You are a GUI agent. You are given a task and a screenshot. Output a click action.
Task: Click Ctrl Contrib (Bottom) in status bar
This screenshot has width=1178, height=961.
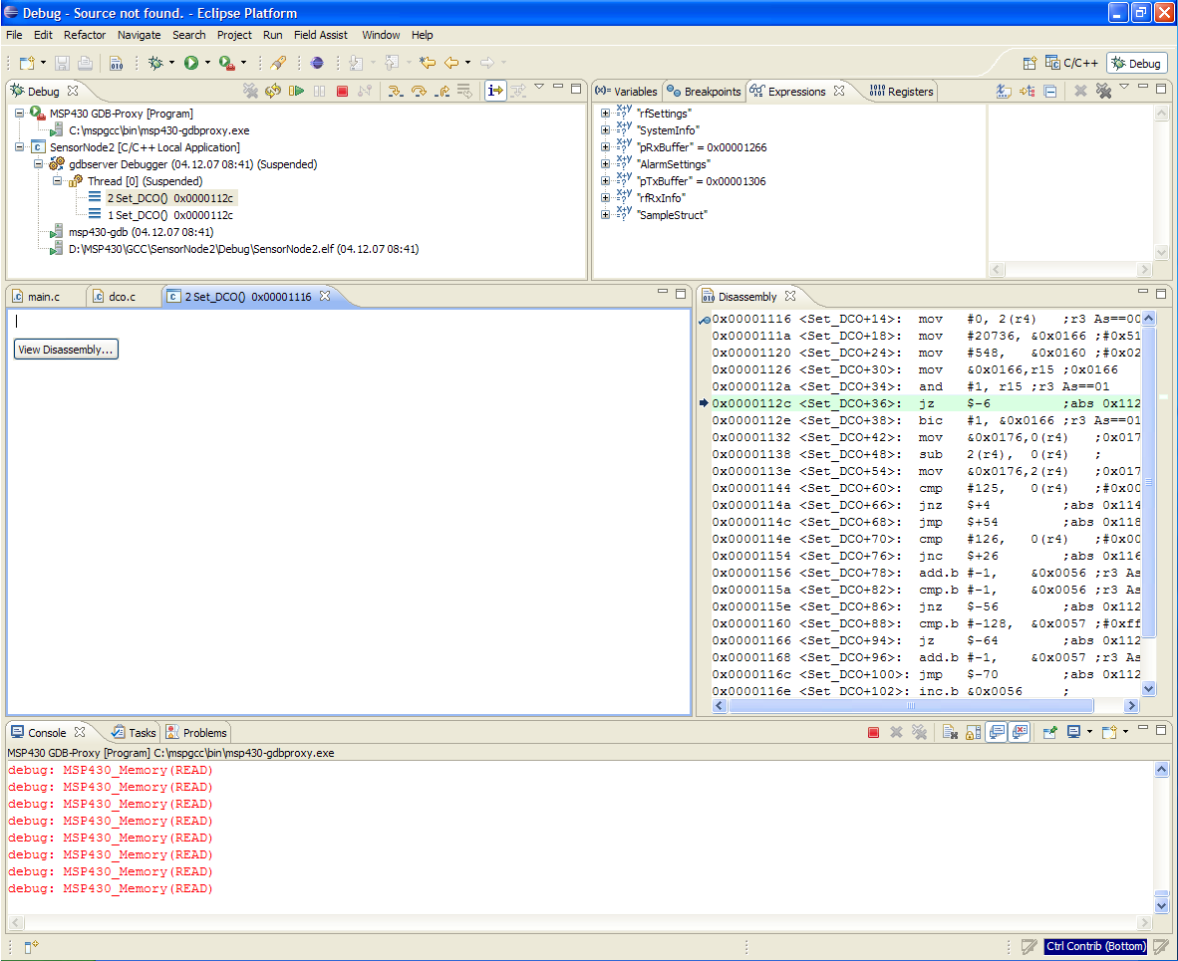pos(1096,946)
